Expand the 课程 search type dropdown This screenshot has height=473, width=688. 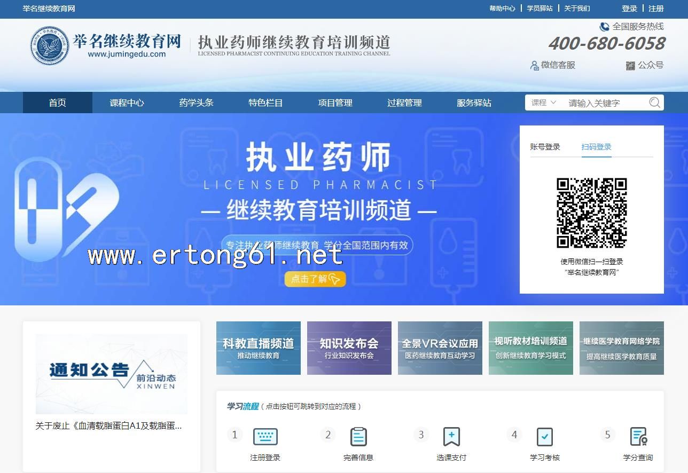tap(544, 103)
